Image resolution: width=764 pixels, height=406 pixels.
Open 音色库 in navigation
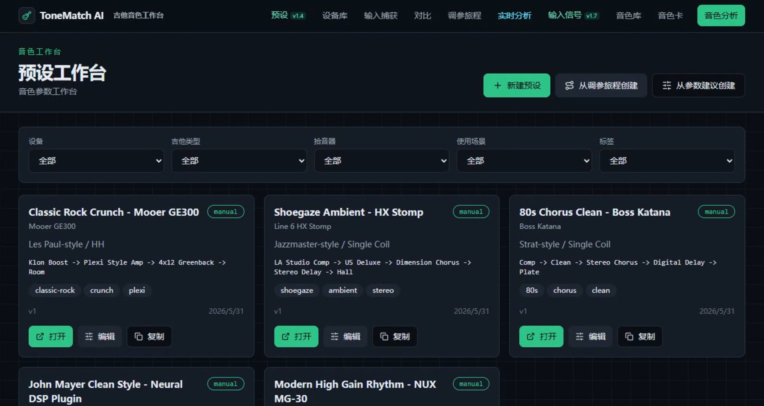point(628,16)
